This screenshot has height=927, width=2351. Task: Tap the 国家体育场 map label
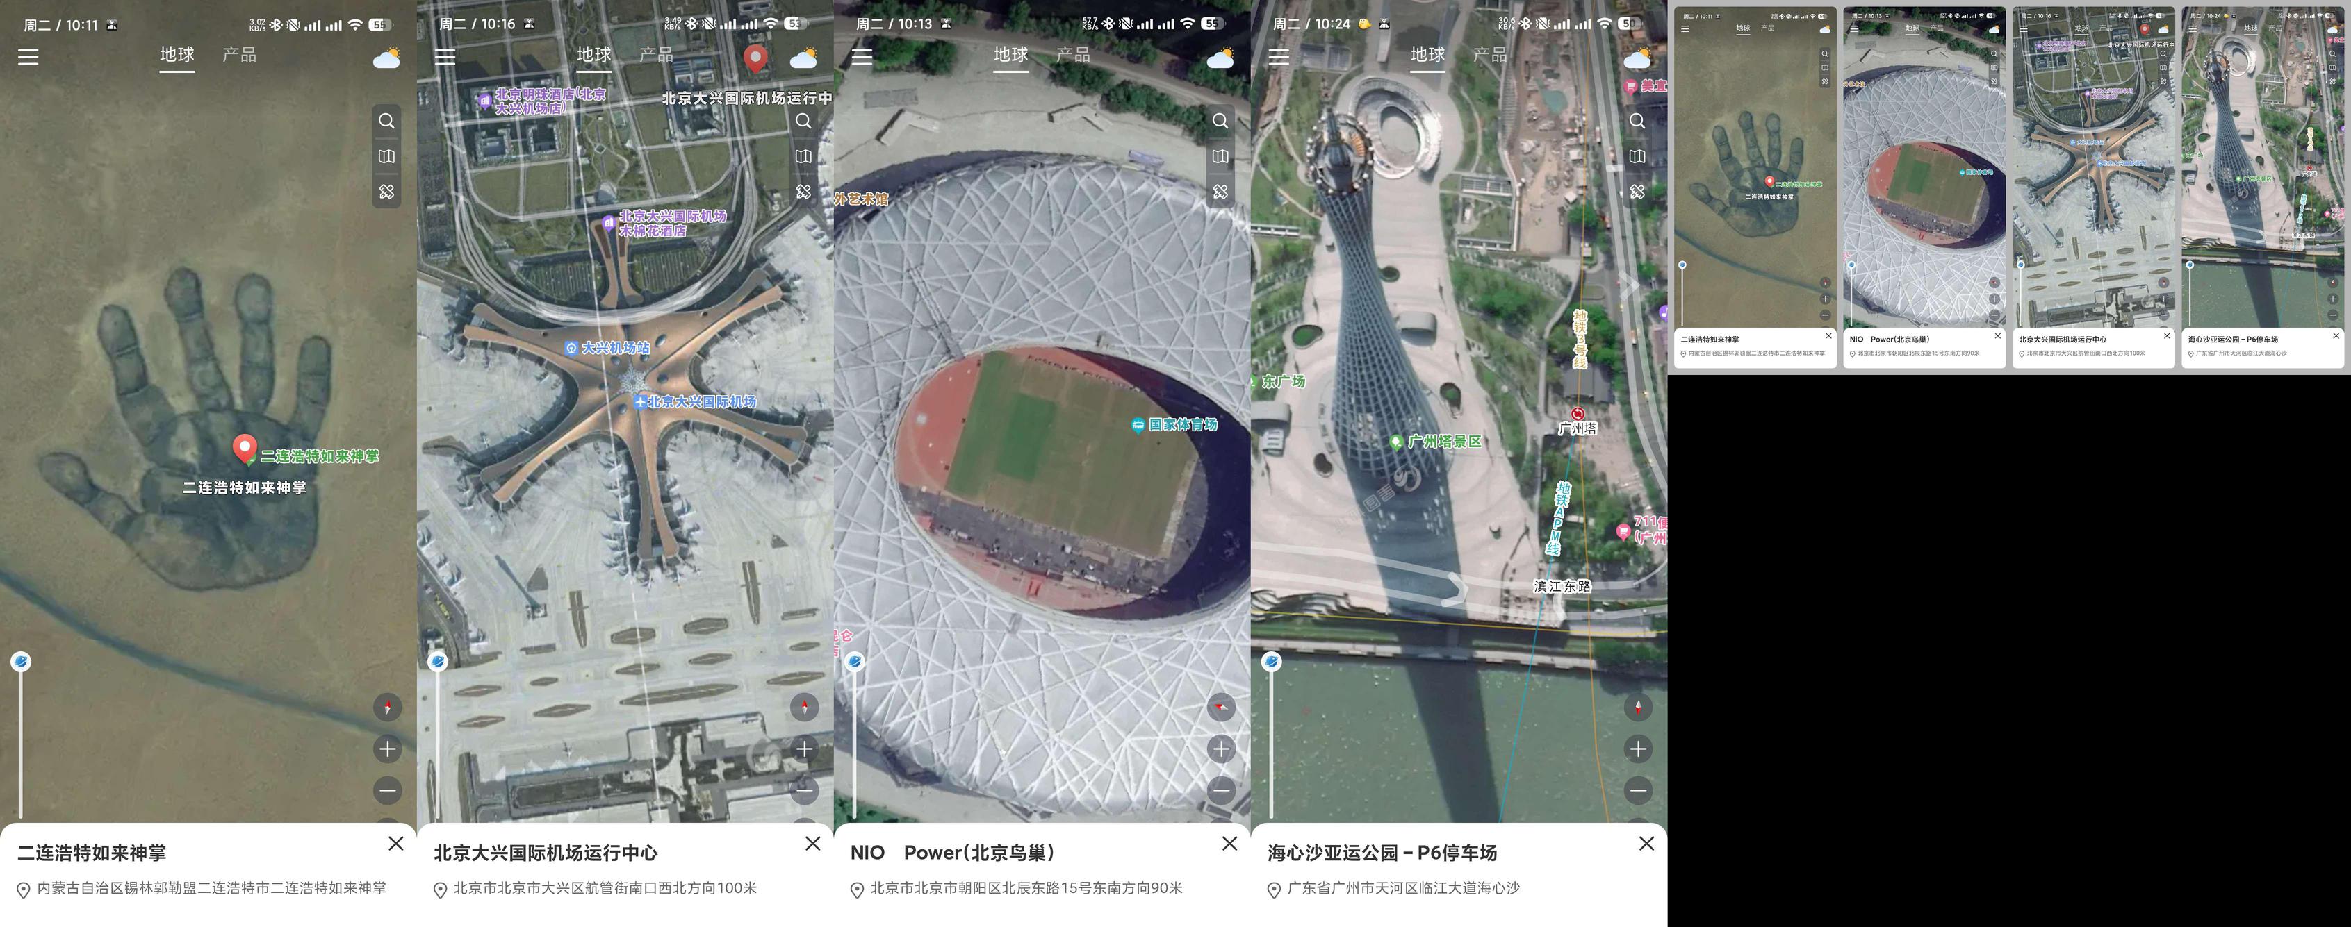1174,425
